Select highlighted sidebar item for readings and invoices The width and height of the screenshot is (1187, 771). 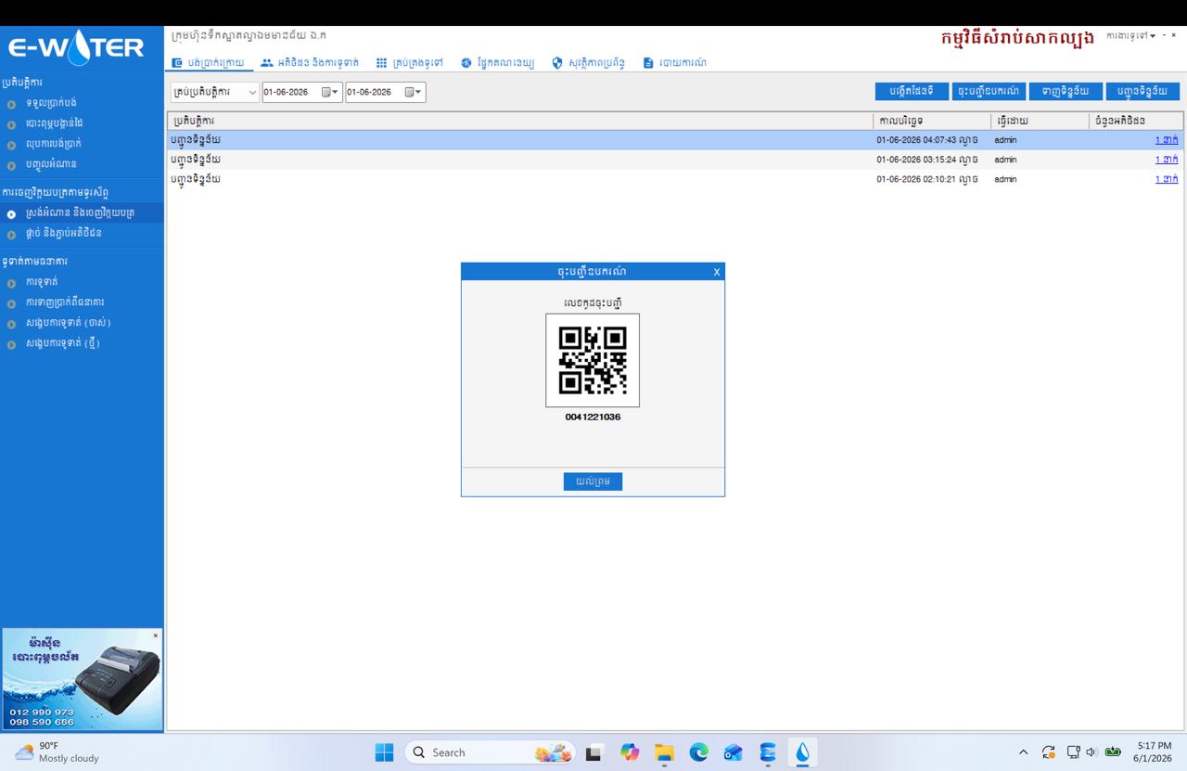coord(82,213)
